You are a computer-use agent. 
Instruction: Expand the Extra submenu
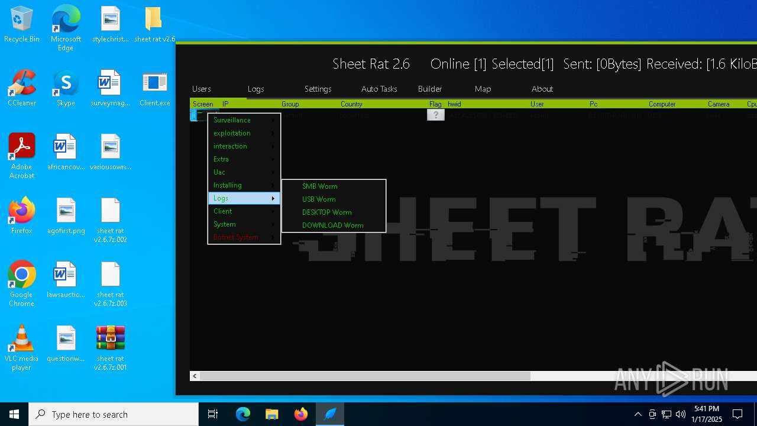(244, 159)
